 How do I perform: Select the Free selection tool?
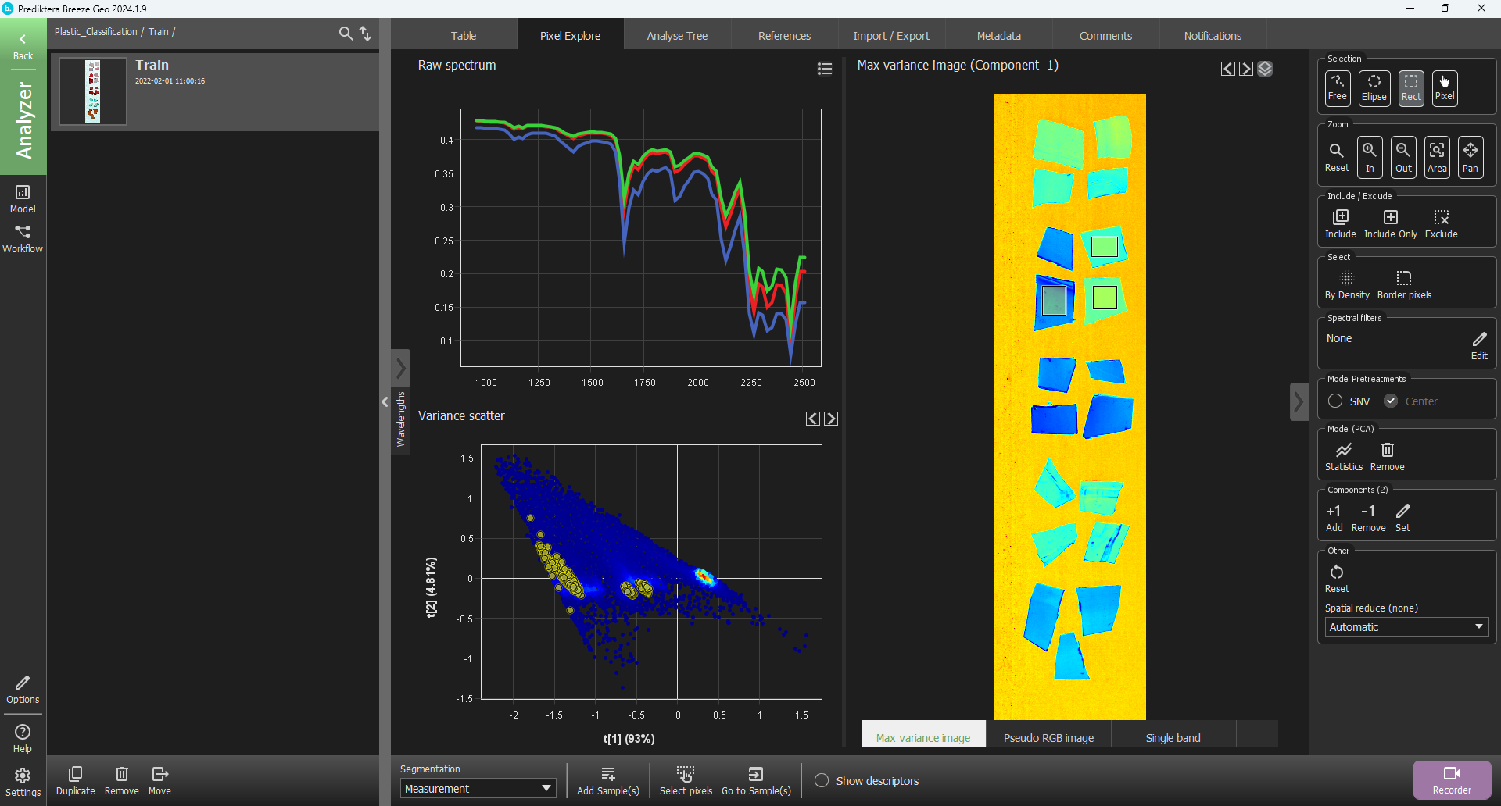pyautogui.click(x=1337, y=87)
